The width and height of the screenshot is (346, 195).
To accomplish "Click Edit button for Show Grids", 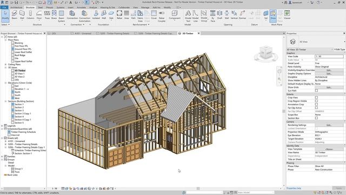I will [329, 87].
